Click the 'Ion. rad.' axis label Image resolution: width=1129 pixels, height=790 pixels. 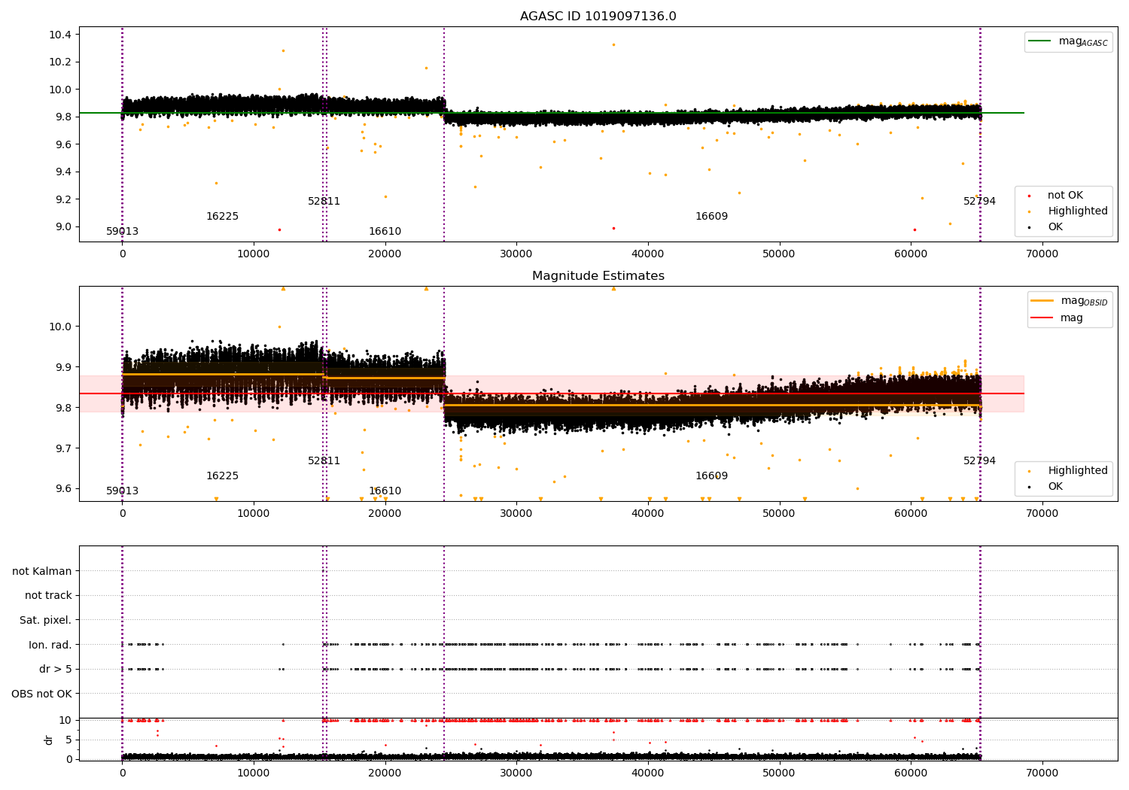tap(50, 645)
